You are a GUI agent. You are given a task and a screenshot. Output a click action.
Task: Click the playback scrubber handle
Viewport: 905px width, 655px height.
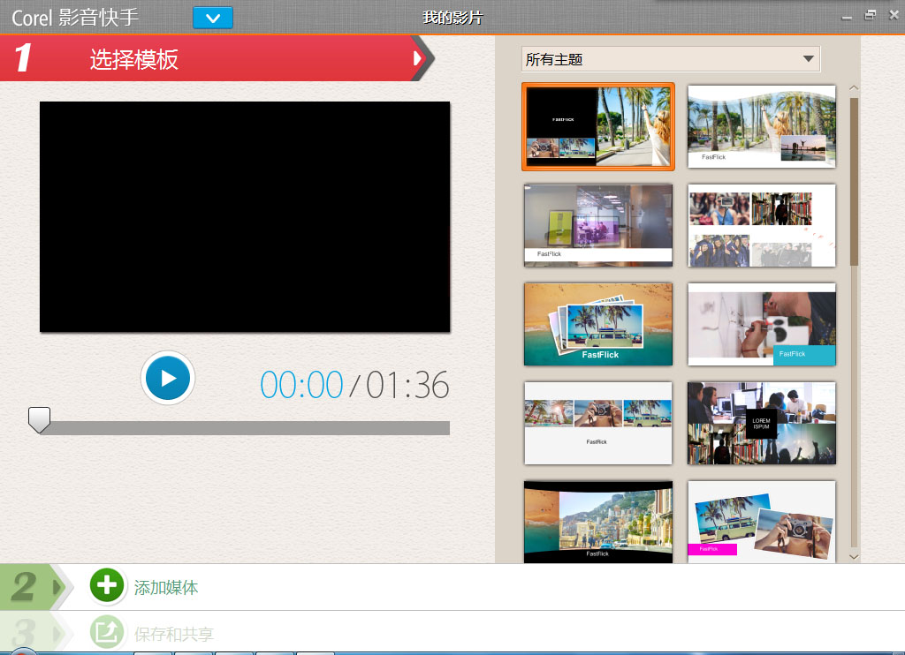coord(39,420)
